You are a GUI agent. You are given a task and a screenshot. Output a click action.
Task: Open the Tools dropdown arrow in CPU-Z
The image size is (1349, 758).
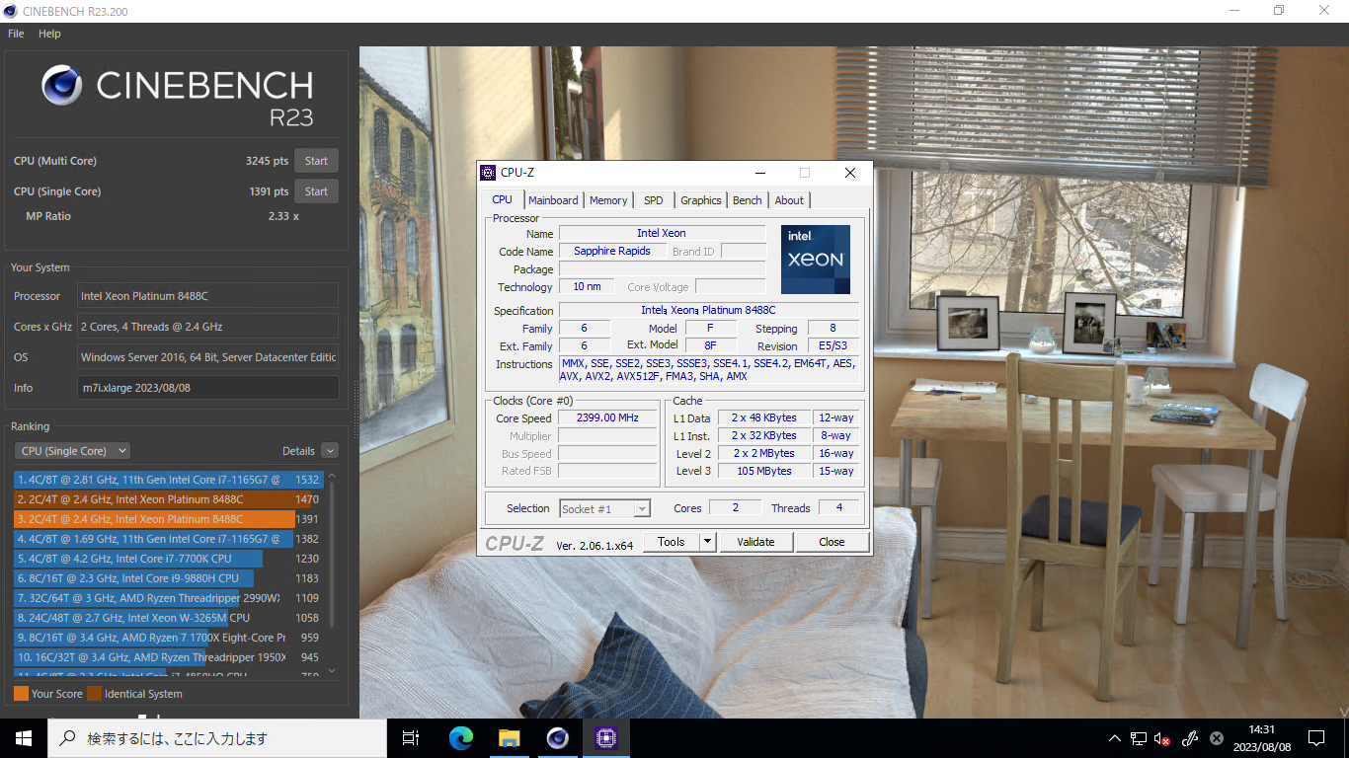707,542
